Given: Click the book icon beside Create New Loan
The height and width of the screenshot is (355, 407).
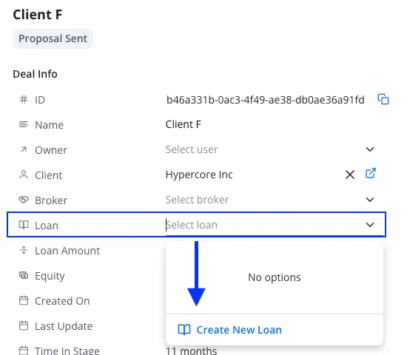Looking at the screenshot, I should coord(184,330).
